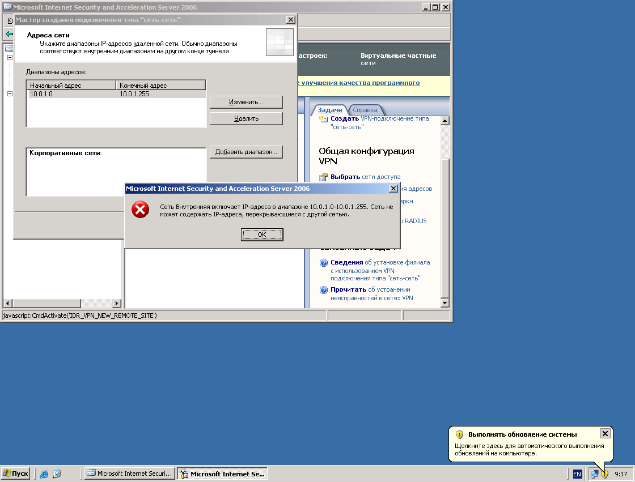Click task pane scrollbar down arrow
Viewport: 635px width, 482px height.
pos(444,302)
